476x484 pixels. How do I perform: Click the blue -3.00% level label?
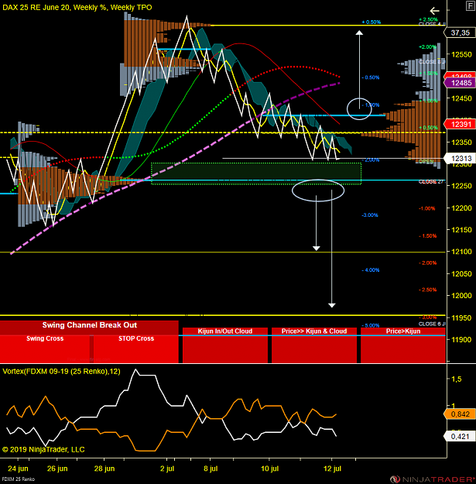tap(370, 215)
